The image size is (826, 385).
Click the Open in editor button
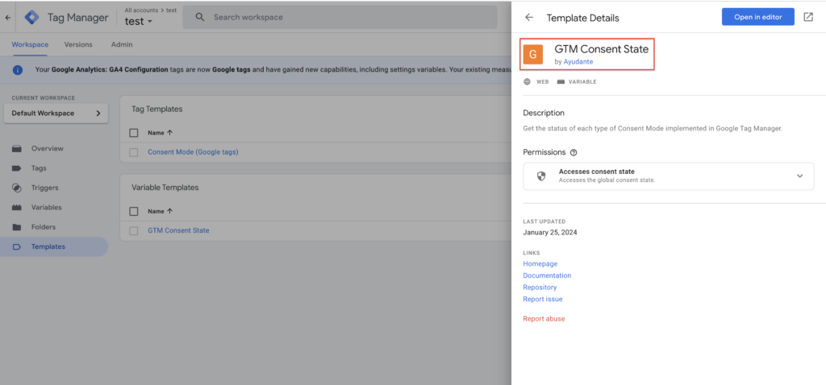[x=757, y=17]
